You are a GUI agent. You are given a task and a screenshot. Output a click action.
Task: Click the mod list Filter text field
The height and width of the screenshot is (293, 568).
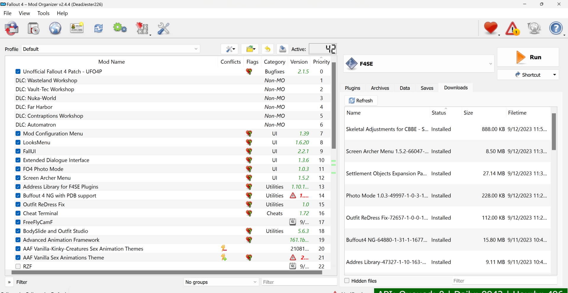coord(299,282)
